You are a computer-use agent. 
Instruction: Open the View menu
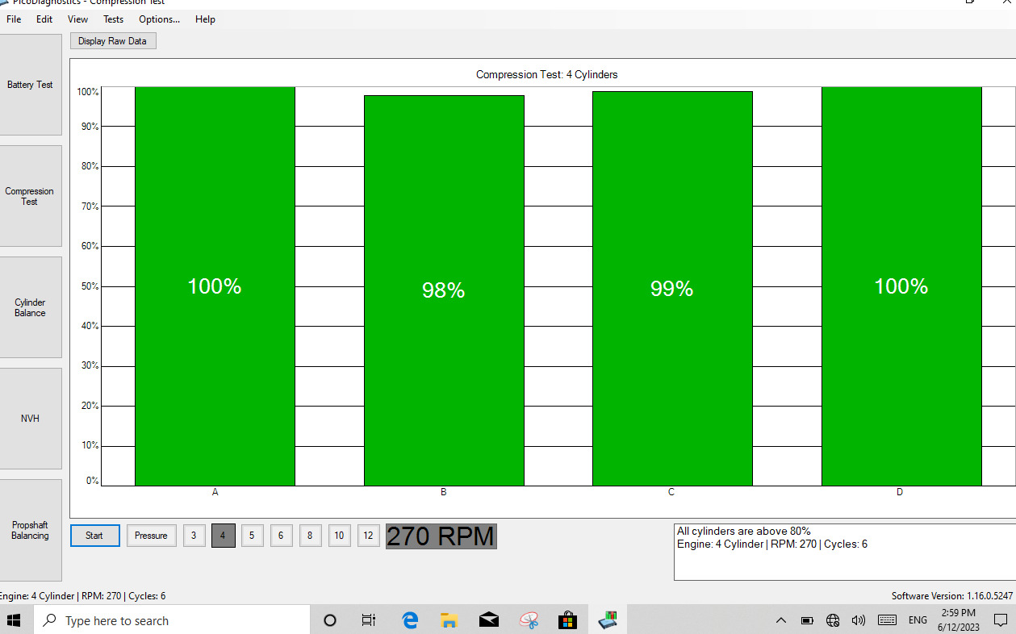[78, 19]
